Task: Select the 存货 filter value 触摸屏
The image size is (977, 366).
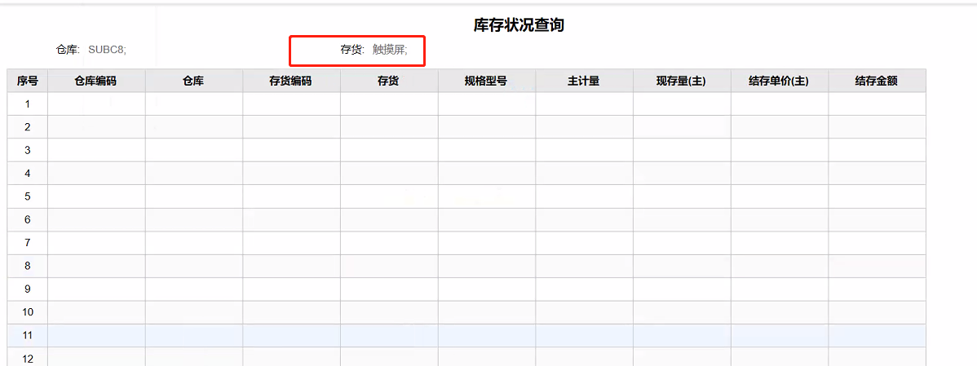Action: pos(390,50)
